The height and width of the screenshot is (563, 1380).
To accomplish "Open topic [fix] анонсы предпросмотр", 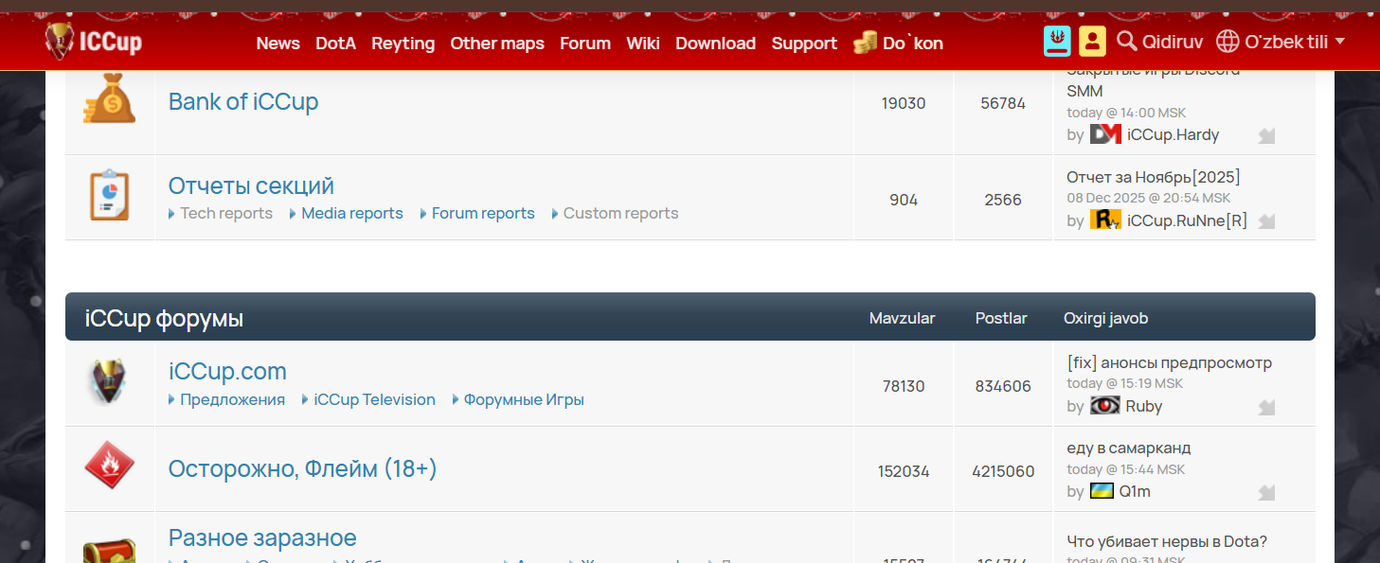I will [x=1169, y=362].
